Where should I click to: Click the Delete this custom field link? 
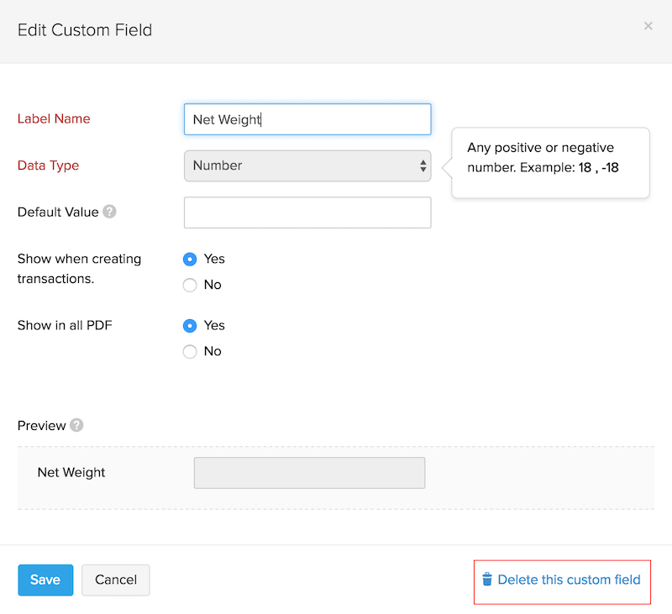[569, 580]
